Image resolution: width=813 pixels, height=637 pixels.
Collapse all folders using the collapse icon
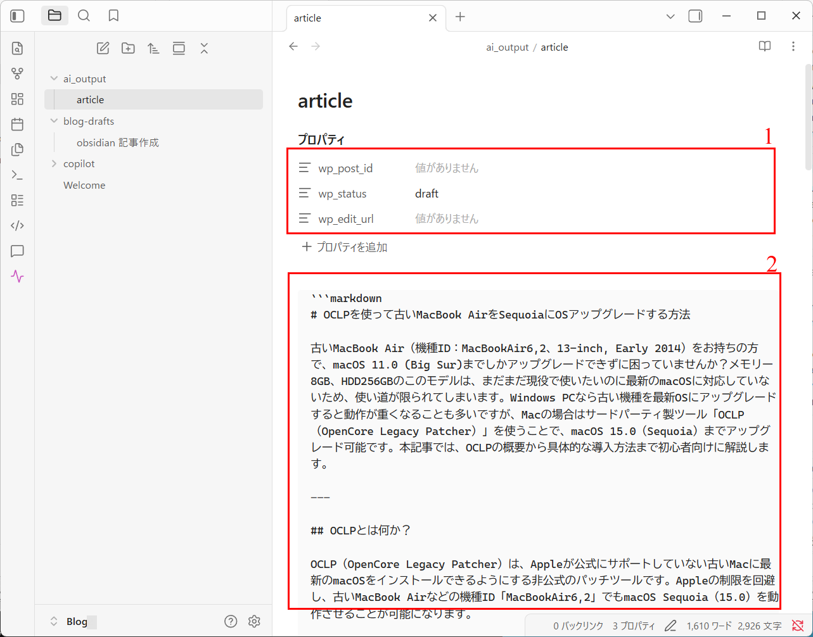point(204,47)
